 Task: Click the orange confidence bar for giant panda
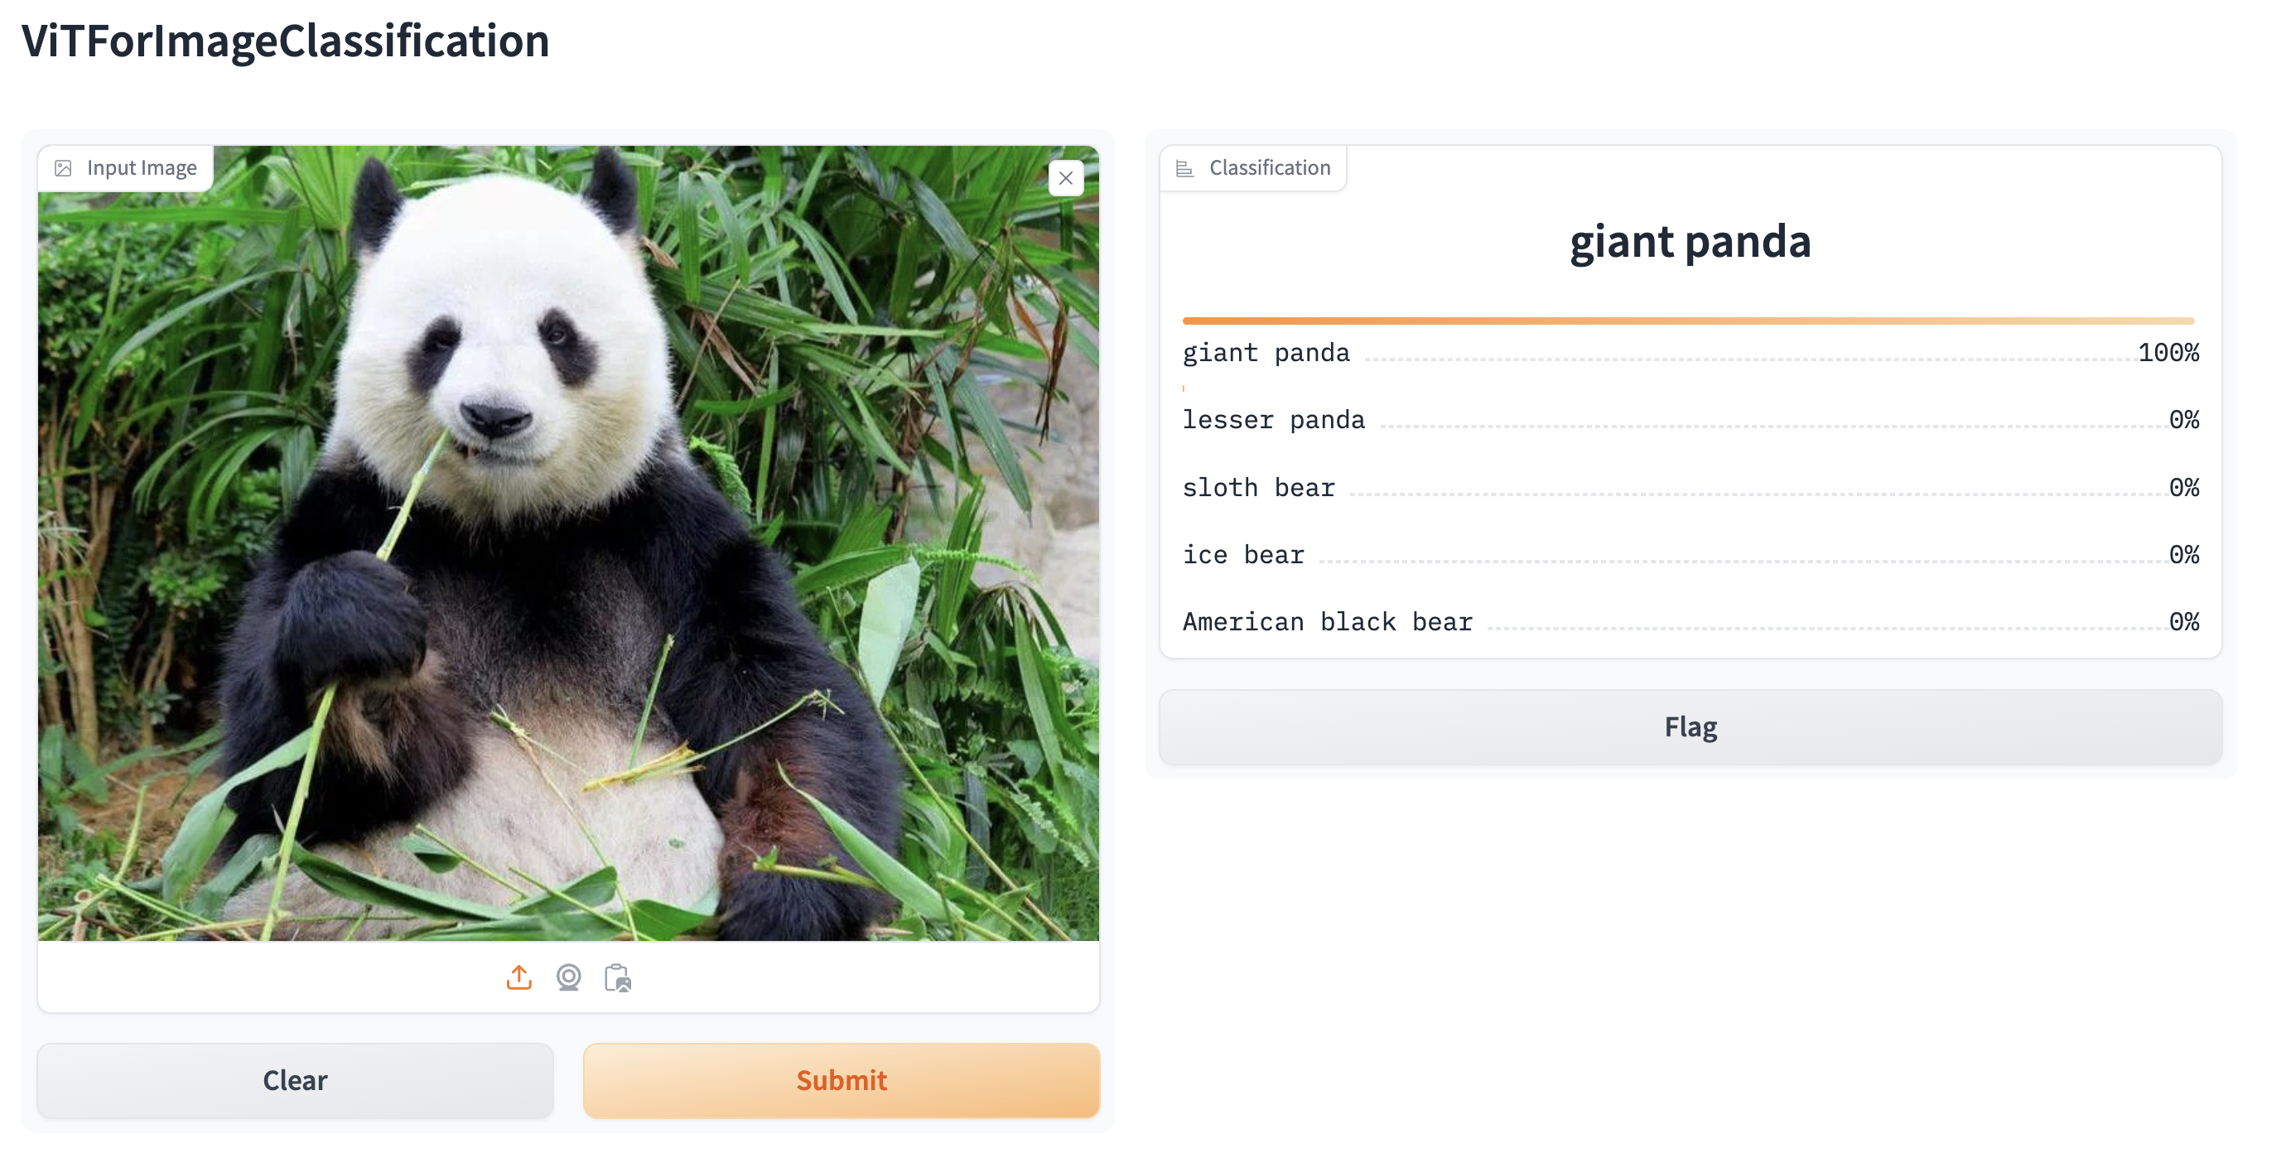pyautogui.click(x=1689, y=321)
